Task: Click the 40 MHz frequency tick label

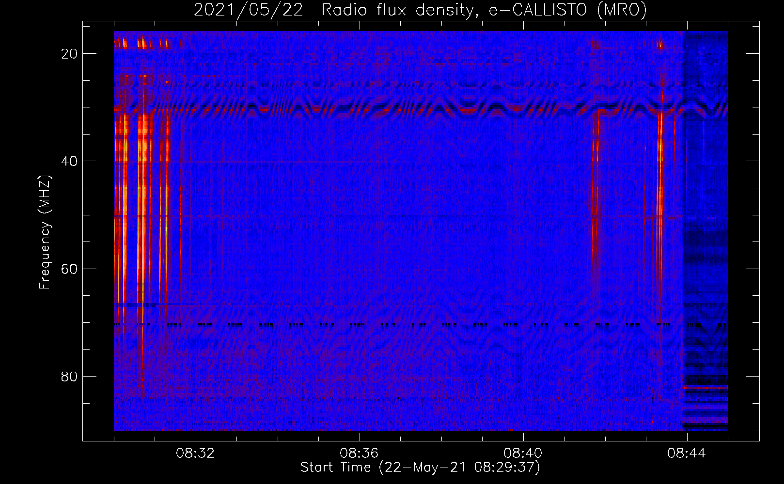Action: pos(69,161)
